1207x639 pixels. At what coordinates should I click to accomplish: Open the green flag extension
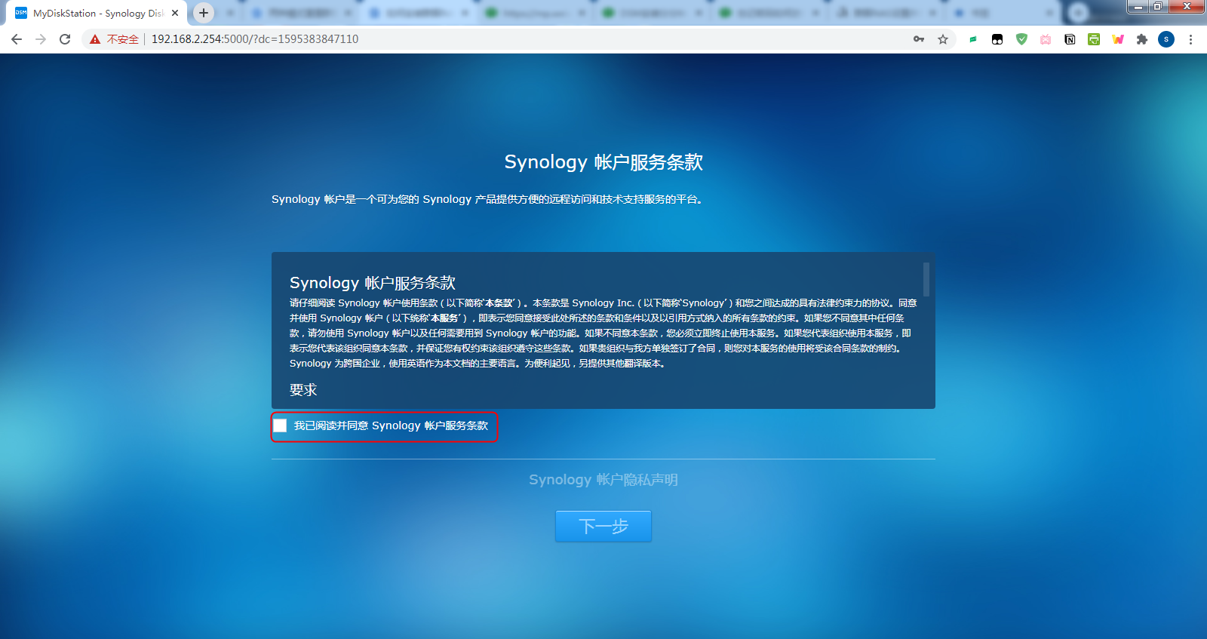point(973,39)
